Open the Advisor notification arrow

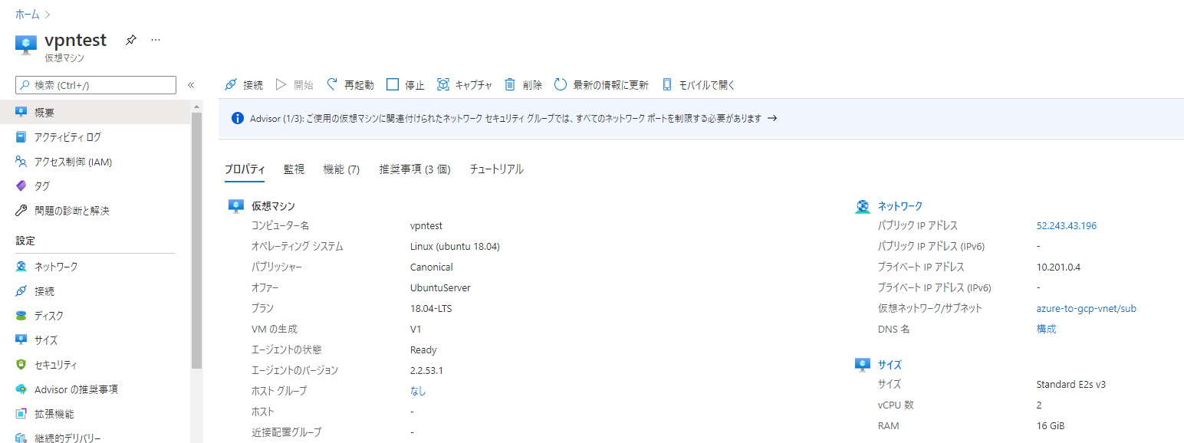(x=772, y=119)
